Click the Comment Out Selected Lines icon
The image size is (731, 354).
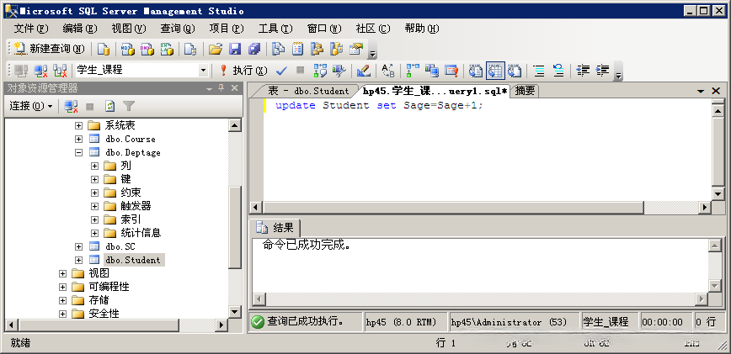(539, 71)
